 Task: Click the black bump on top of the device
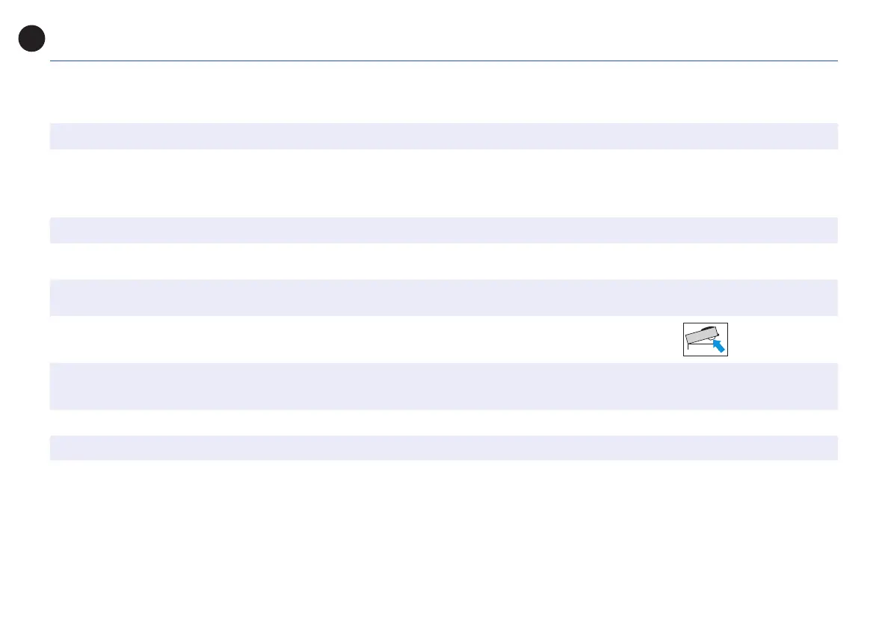[710, 327]
